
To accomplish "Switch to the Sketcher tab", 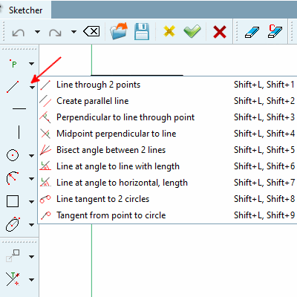I will [x=25, y=10].
